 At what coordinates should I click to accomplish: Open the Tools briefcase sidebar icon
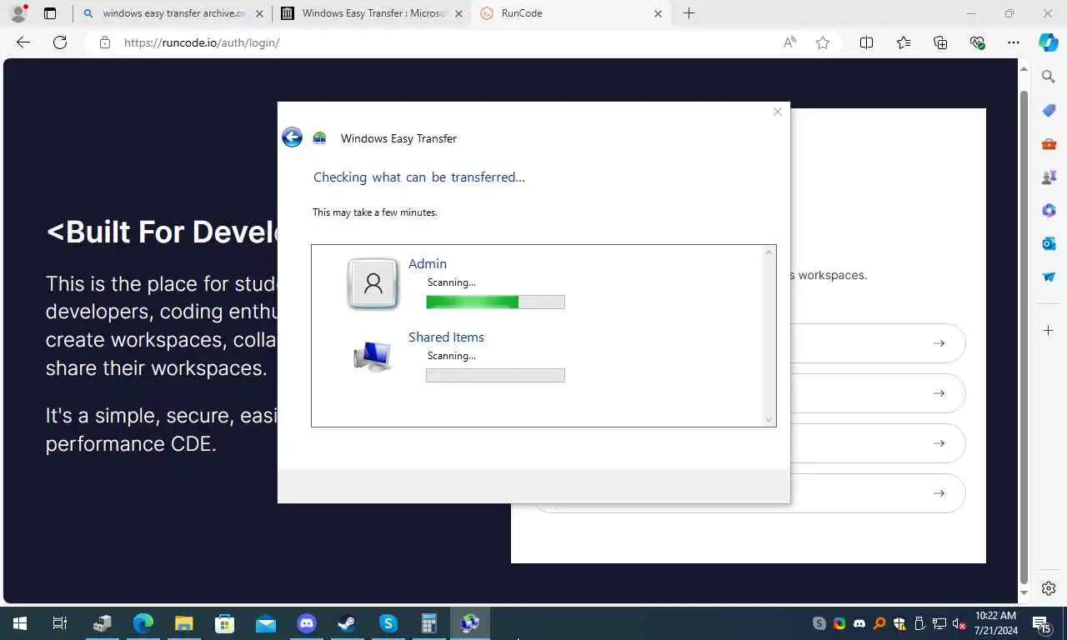tap(1049, 144)
